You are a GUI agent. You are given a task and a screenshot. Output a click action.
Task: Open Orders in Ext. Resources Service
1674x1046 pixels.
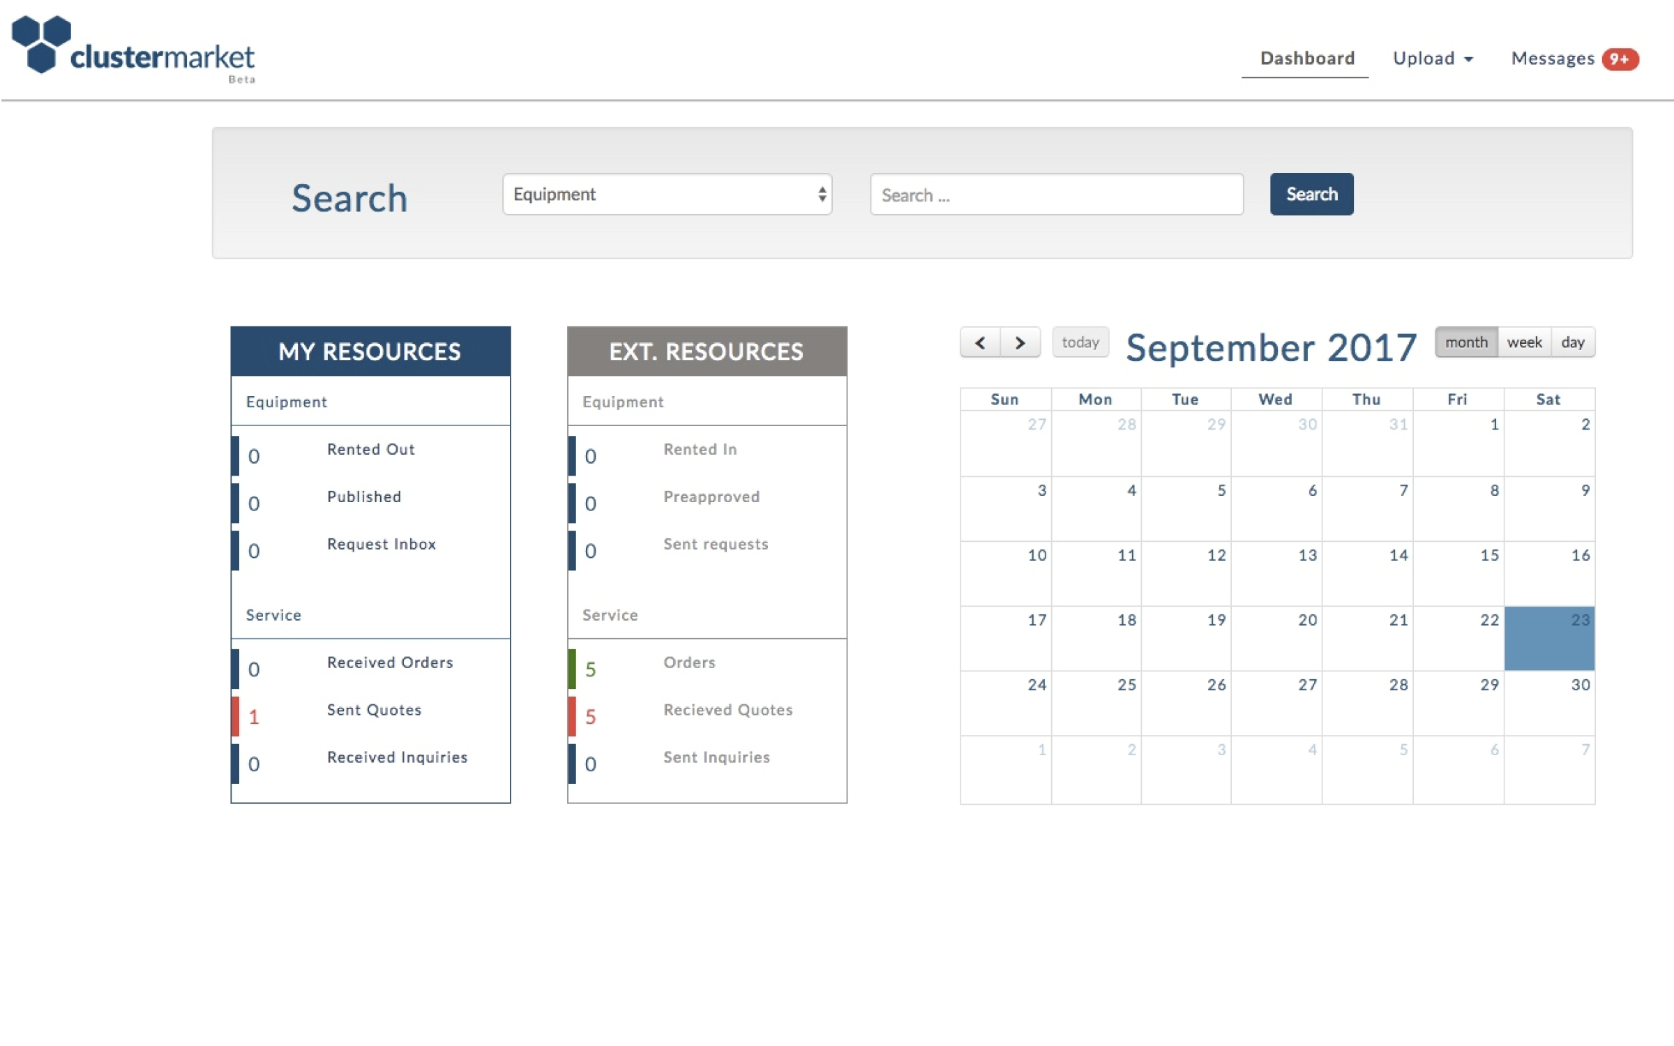(x=689, y=662)
